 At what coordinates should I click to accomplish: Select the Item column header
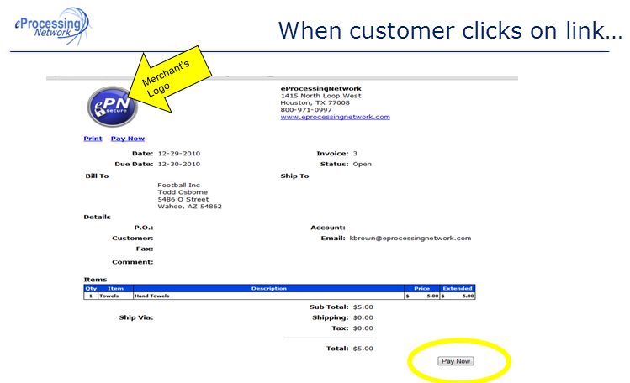click(115, 288)
